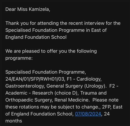Screen dimensions: 130x126
Task: Click the "Renal Medicine" text
Action: (71, 100)
